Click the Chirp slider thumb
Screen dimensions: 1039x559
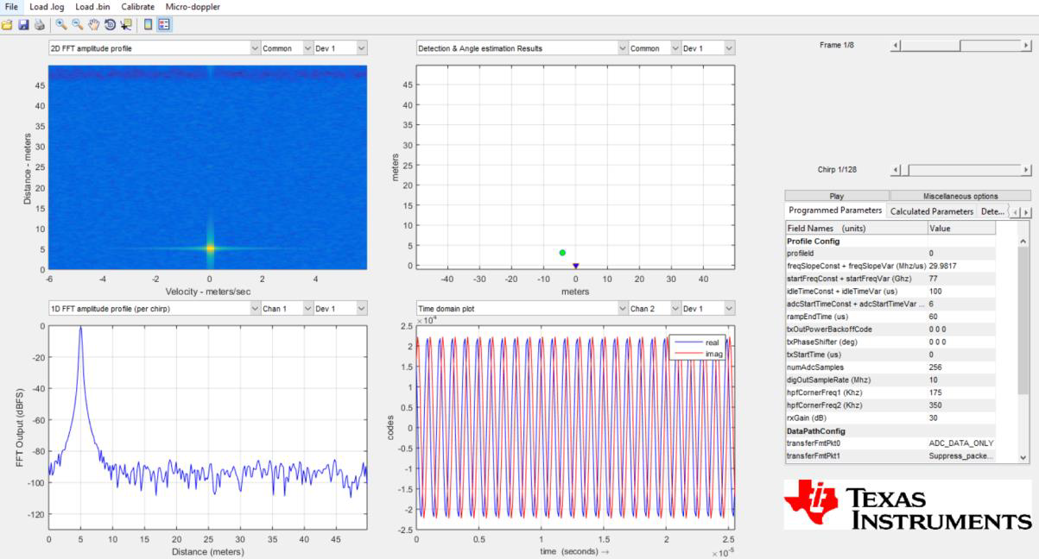pos(906,171)
